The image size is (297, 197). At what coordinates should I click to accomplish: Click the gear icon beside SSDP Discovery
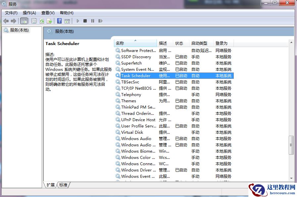click(x=118, y=57)
